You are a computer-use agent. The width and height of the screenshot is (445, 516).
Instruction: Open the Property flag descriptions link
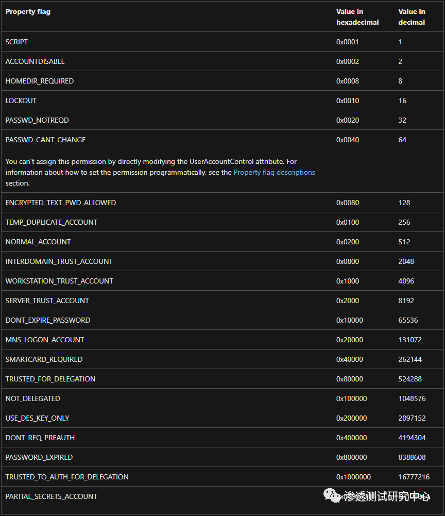coord(274,173)
